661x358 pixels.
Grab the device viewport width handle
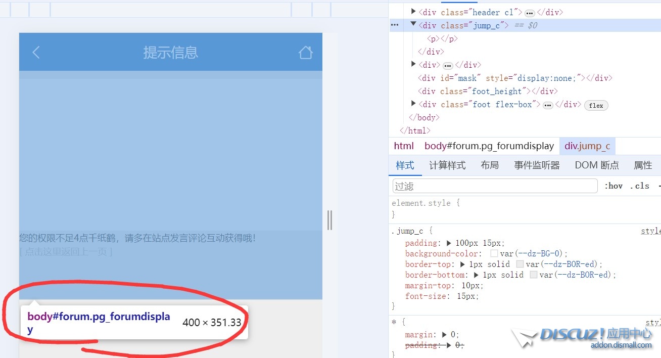(329, 220)
